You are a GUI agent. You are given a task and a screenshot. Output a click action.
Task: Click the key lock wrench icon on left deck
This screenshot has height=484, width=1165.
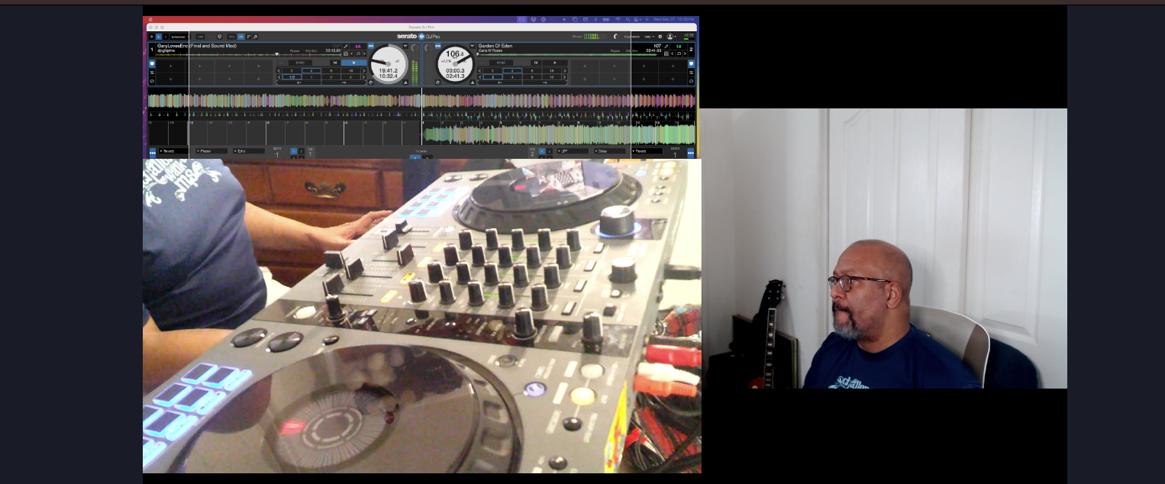point(346,47)
